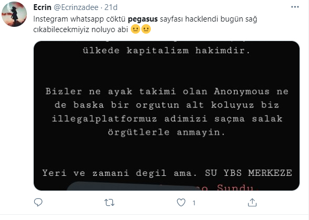This screenshot has height=220, width=309.
Task: Click the second neutral face emoji
Action: 146,29
